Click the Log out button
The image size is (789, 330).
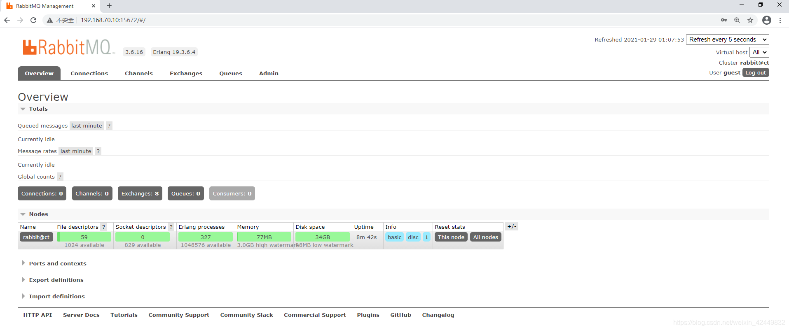coord(756,73)
